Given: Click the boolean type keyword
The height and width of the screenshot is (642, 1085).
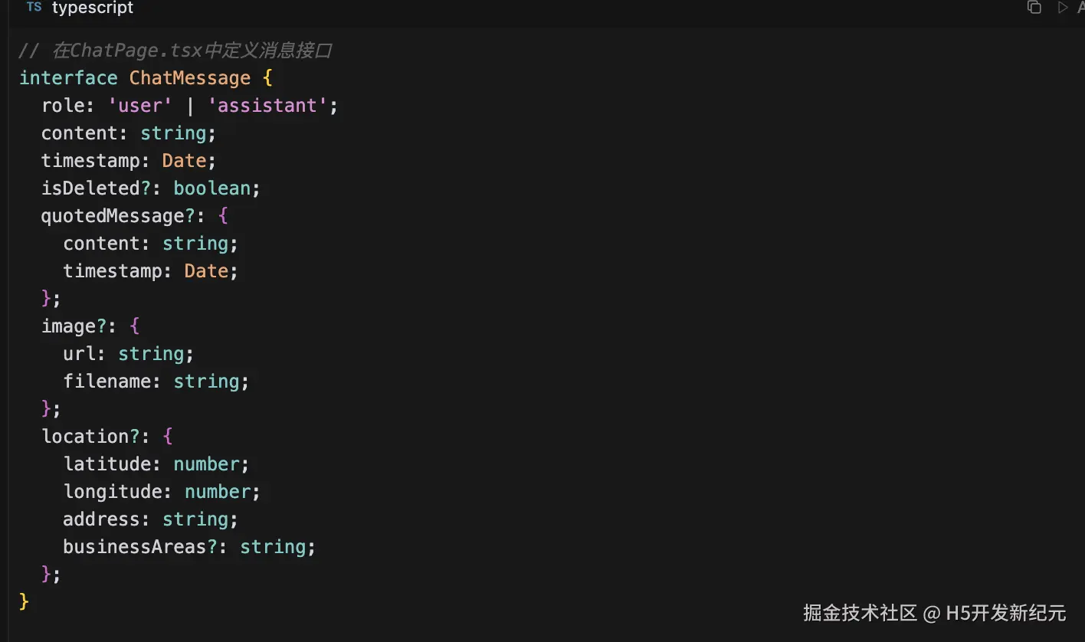Looking at the screenshot, I should point(212,188).
